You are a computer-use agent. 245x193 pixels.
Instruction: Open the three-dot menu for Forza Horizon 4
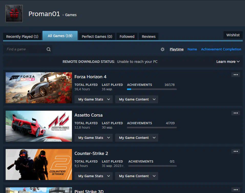236,75
